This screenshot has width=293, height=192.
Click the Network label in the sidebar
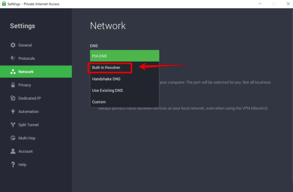26,72
